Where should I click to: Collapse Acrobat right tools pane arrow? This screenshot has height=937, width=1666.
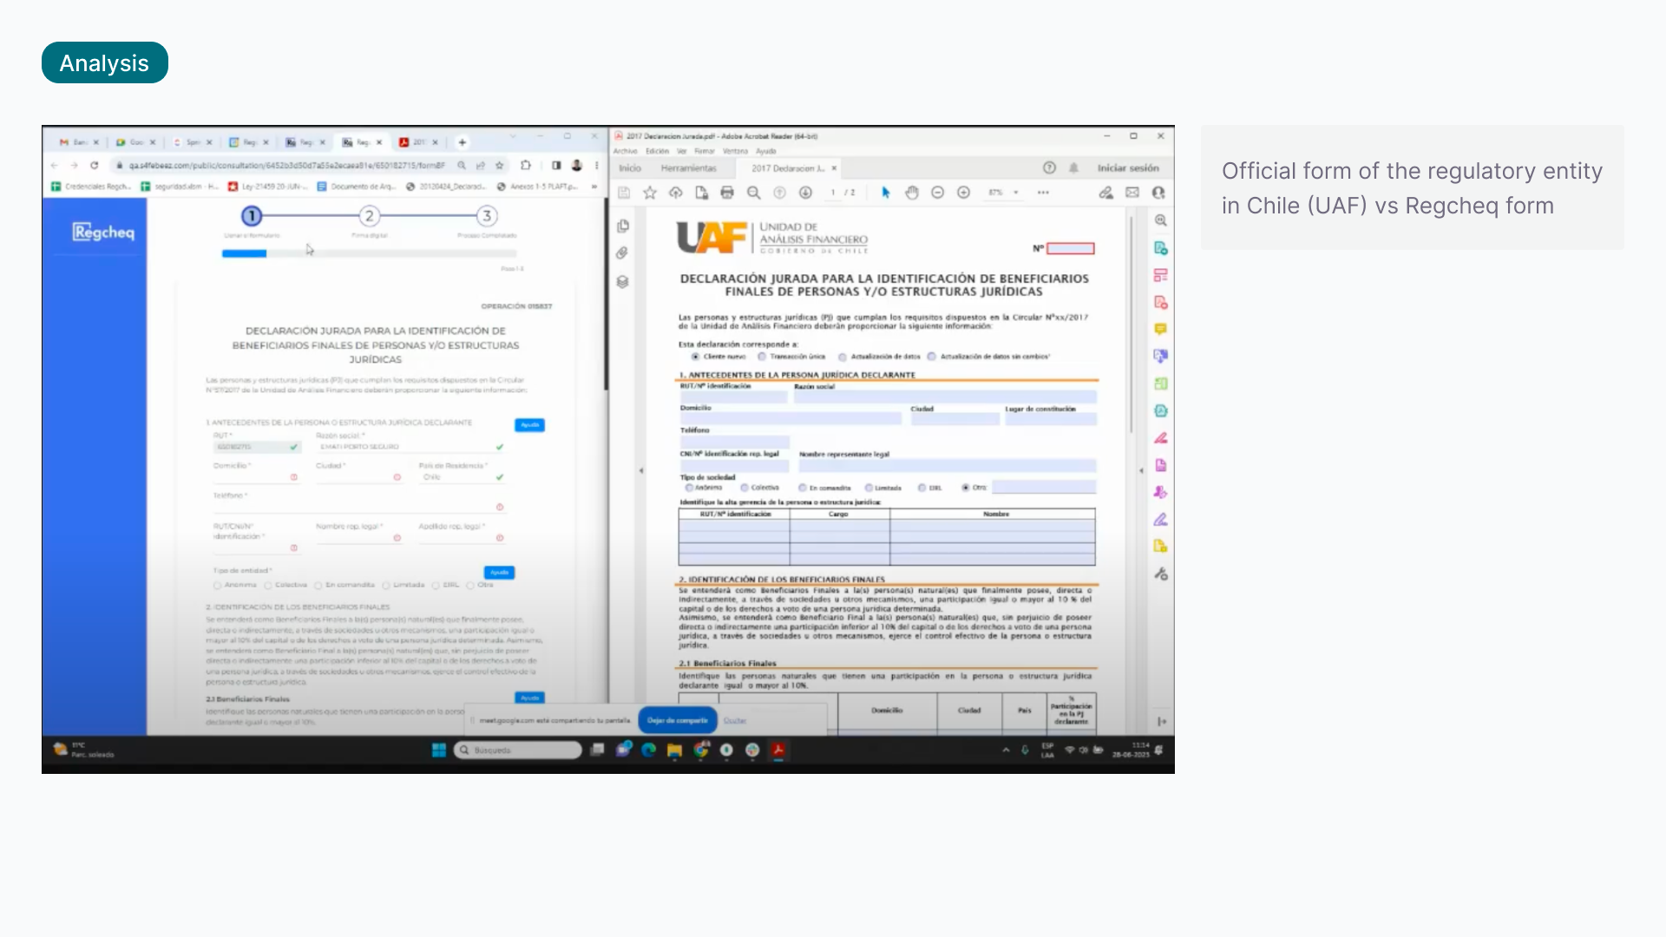pos(1141,470)
